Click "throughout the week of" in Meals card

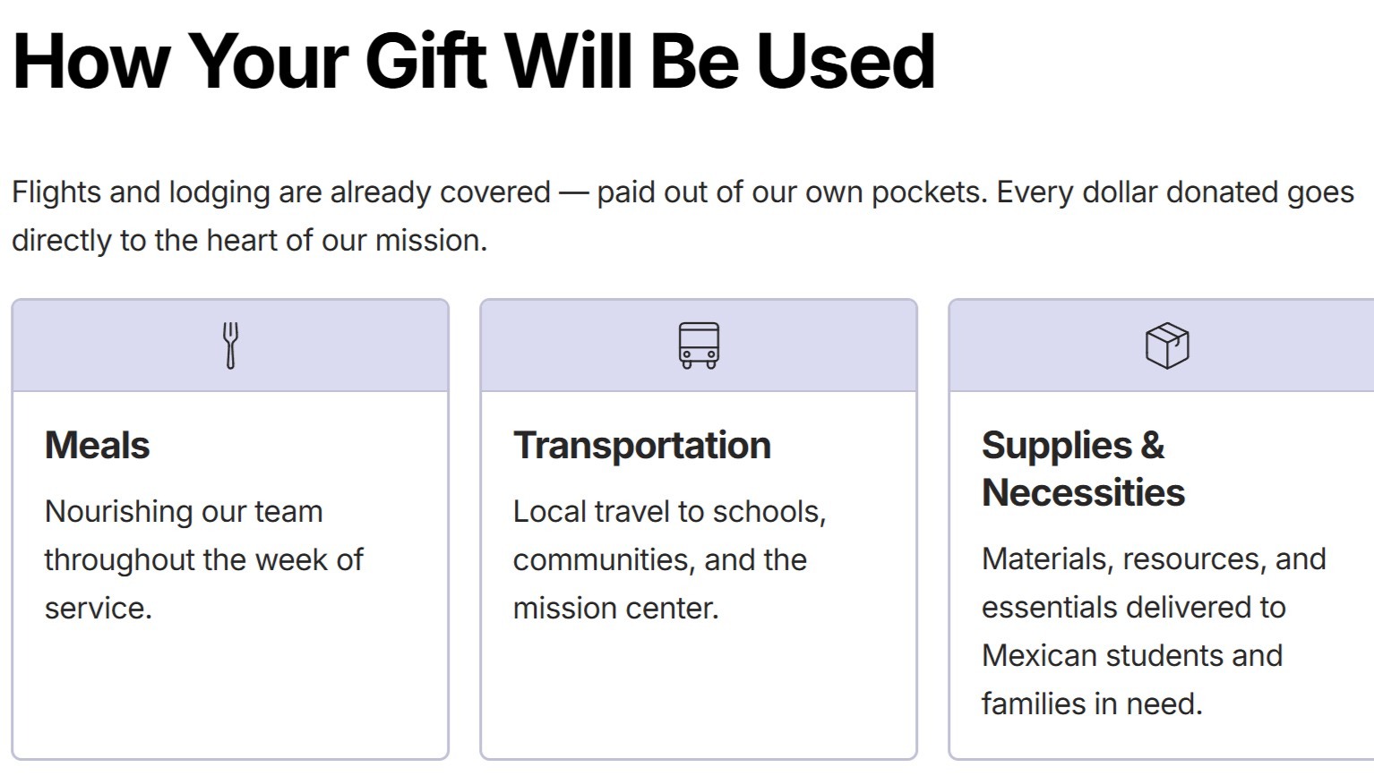tap(204, 559)
